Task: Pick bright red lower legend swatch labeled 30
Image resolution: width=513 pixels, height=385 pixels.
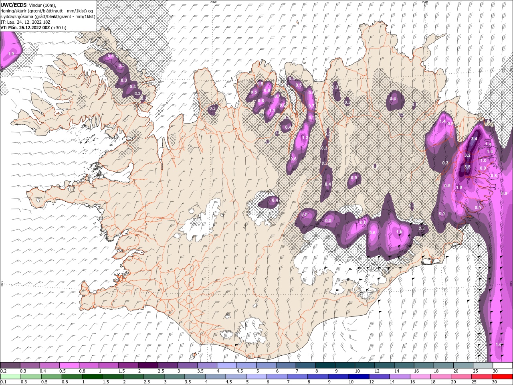Action: pos(502,377)
